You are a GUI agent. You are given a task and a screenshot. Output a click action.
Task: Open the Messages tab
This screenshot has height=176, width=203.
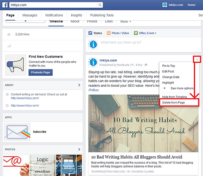[x=30, y=15]
